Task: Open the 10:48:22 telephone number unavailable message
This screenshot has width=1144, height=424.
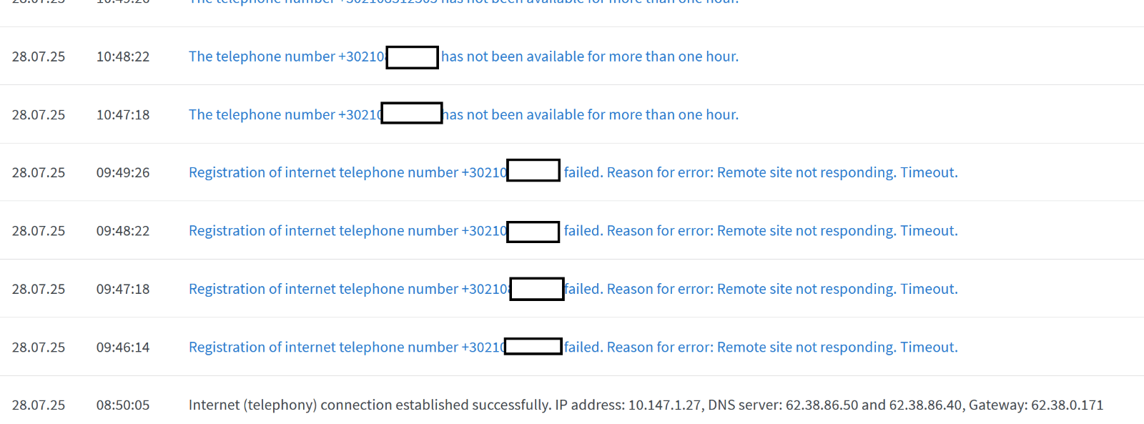Action: 463,56
